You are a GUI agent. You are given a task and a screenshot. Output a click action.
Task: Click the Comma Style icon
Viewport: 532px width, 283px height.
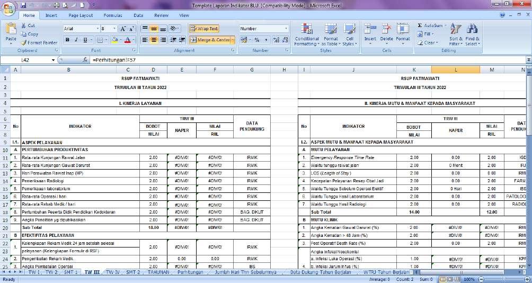tap(265, 40)
